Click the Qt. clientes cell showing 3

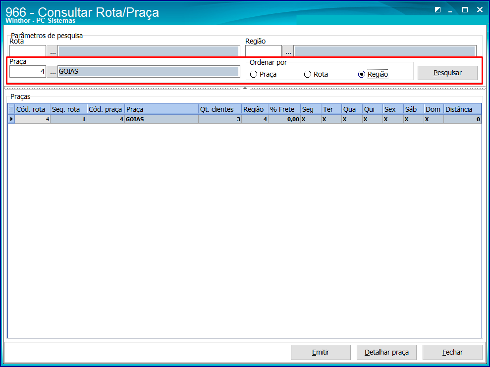point(219,119)
